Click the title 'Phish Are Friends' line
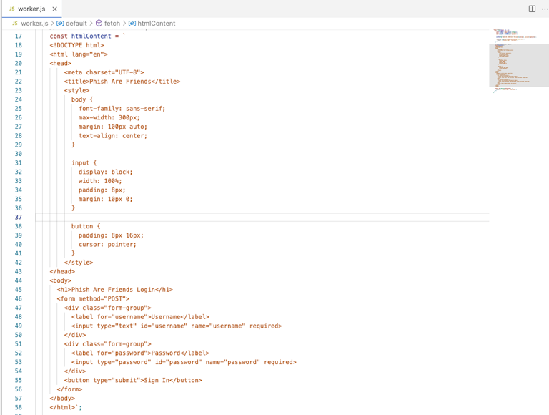This screenshot has width=549, height=415. pyautogui.click(x=122, y=82)
